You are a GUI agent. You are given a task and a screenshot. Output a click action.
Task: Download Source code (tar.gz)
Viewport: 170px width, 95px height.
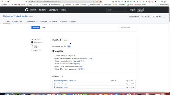pos(62,87)
